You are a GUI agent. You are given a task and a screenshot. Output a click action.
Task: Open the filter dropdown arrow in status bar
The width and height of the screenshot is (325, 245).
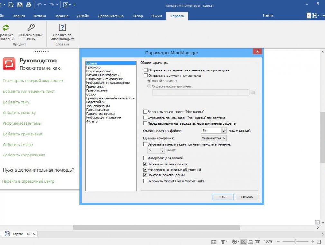click(x=227, y=242)
